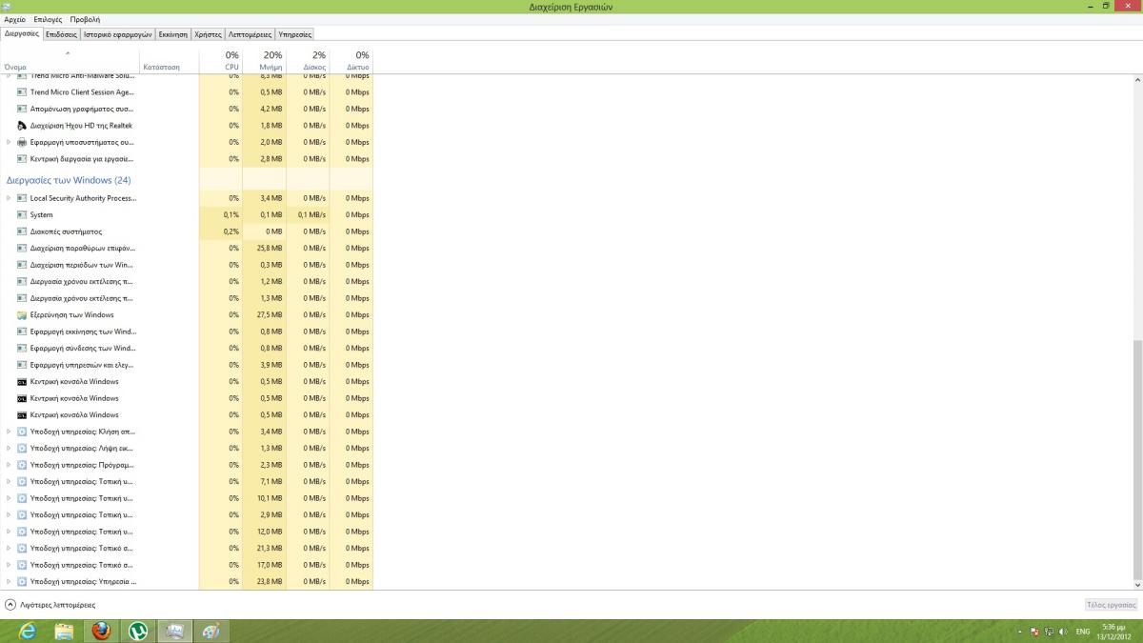This screenshot has height=643, width=1143.
Task: Click the volume speaker tray icon
Action: tap(1062, 632)
